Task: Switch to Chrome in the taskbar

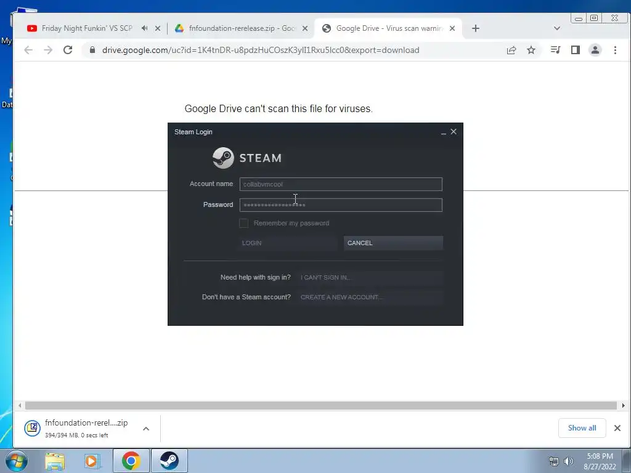Action: coord(131,461)
